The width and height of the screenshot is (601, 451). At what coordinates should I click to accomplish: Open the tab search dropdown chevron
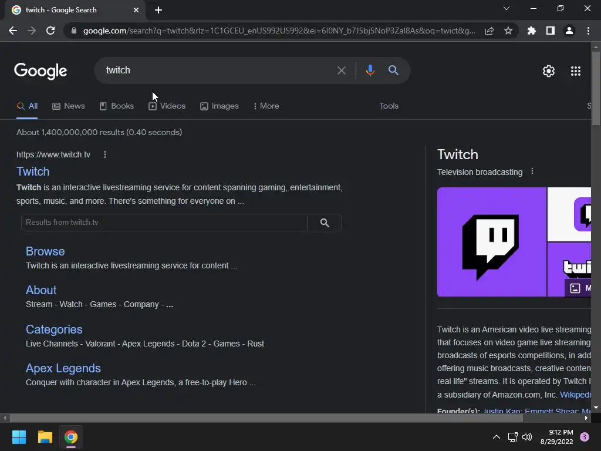click(507, 8)
